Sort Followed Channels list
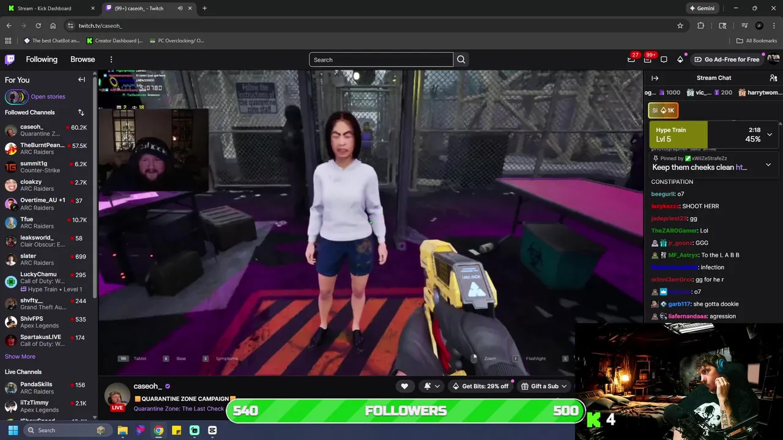Viewport: 783px width, 440px height. point(81,112)
